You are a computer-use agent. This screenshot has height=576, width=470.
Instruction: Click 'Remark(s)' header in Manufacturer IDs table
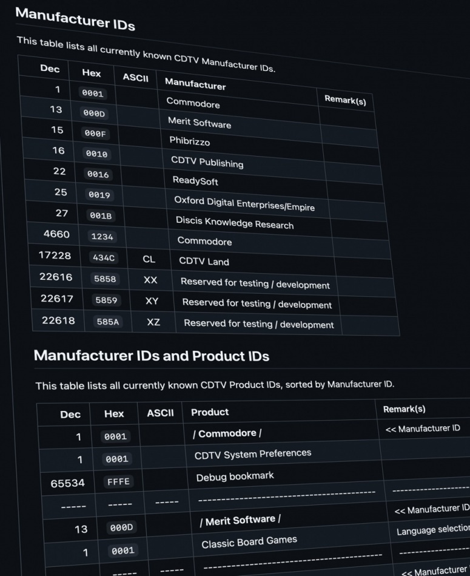(x=345, y=100)
